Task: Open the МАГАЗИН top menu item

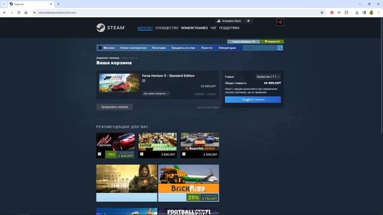Action: click(x=145, y=28)
